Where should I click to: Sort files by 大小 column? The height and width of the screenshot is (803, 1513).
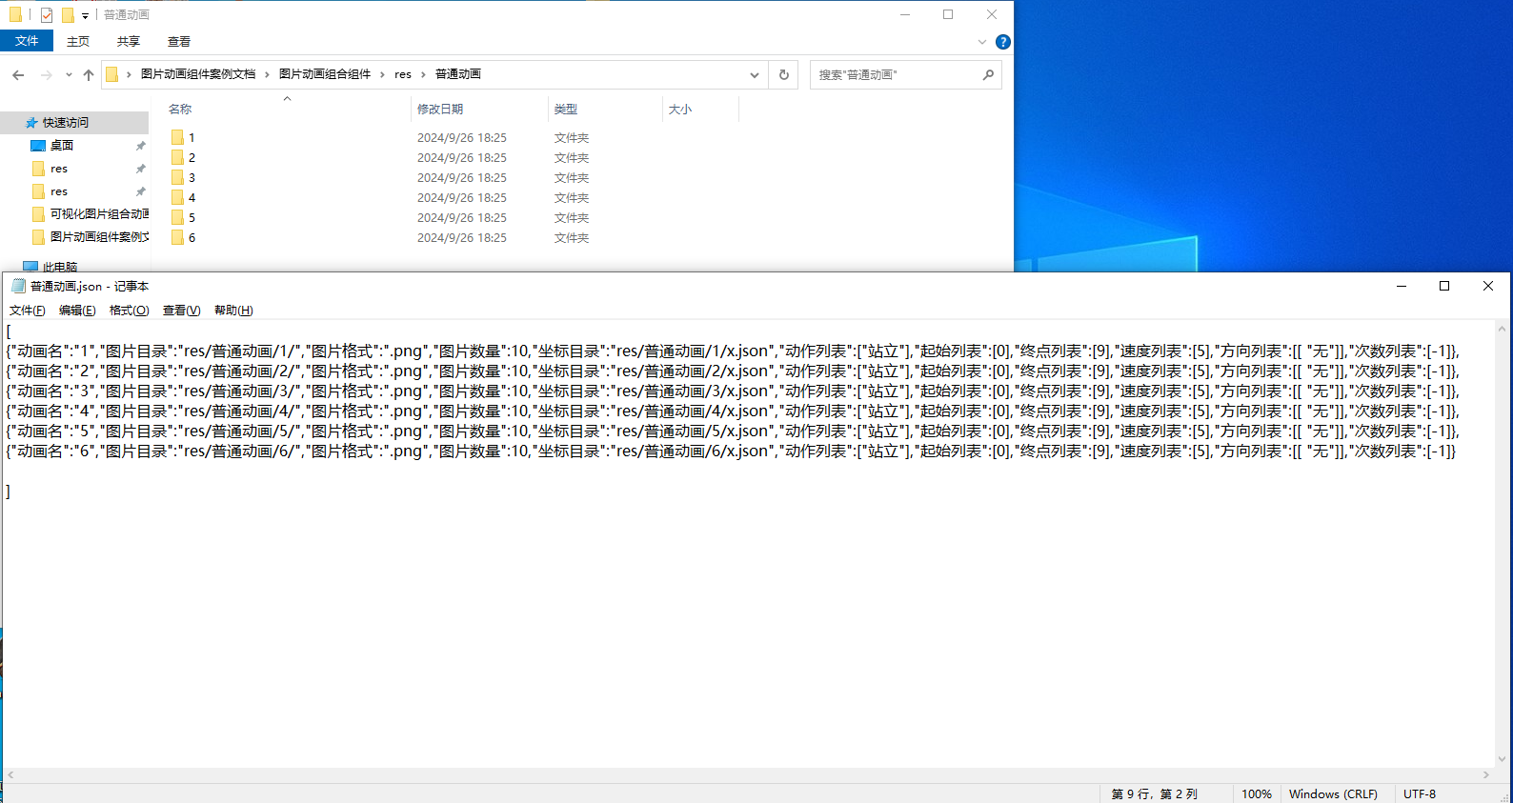point(680,110)
